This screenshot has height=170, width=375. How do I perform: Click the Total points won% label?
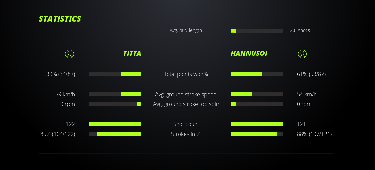click(186, 74)
